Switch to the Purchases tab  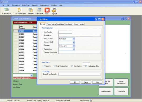[x=69, y=24]
